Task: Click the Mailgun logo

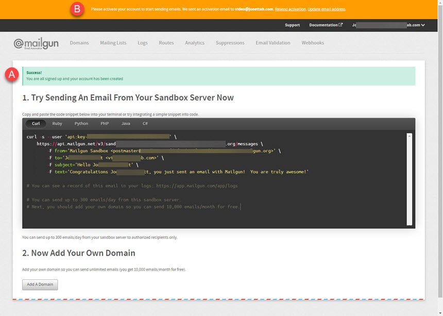Action: pyautogui.click(x=36, y=43)
